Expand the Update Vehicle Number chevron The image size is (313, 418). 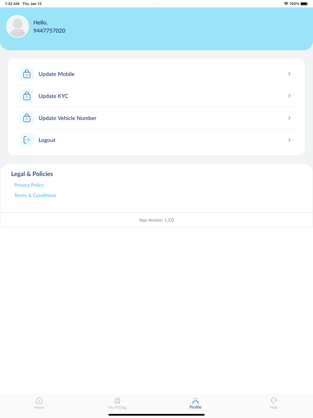(289, 118)
